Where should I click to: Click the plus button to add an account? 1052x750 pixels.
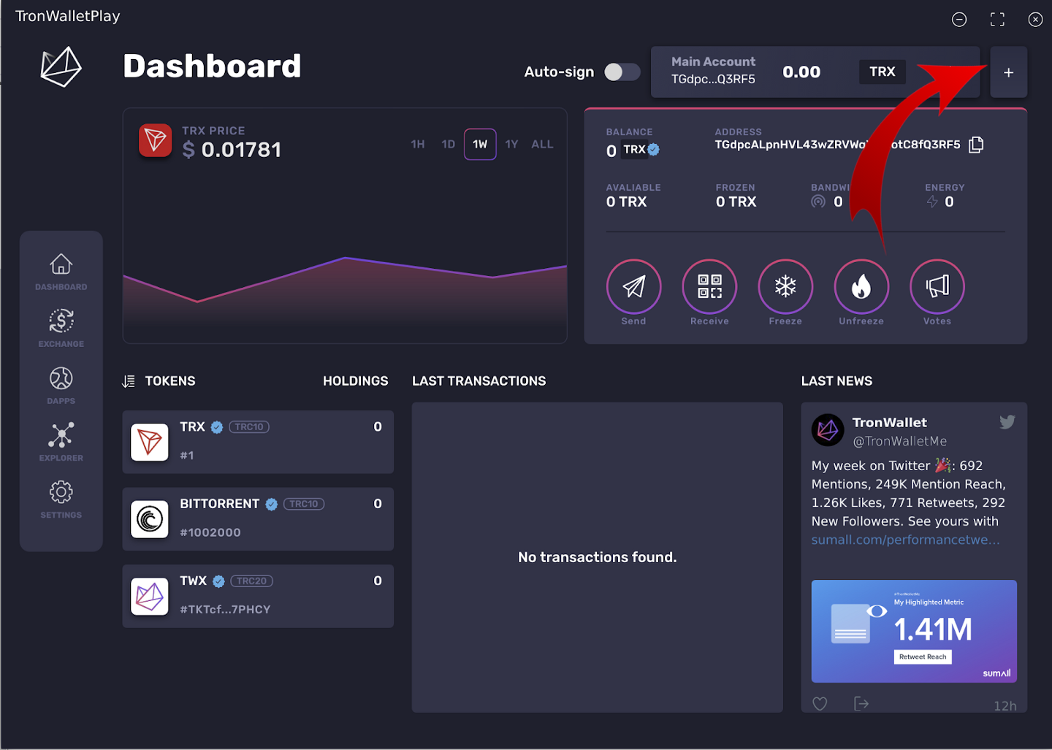pos(1009,72)
